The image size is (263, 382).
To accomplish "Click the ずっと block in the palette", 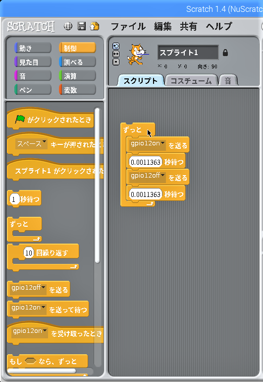I will click(x=24, y=229).
